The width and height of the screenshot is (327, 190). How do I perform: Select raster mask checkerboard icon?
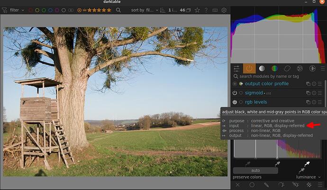(x=309, y=185)
